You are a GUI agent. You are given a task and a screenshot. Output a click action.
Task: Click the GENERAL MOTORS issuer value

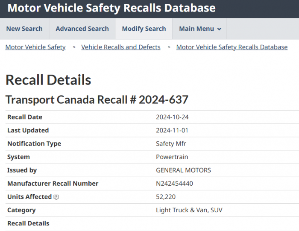pos(184,170)
